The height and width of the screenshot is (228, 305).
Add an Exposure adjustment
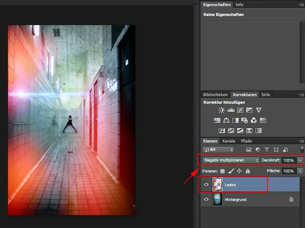(249, 110)
